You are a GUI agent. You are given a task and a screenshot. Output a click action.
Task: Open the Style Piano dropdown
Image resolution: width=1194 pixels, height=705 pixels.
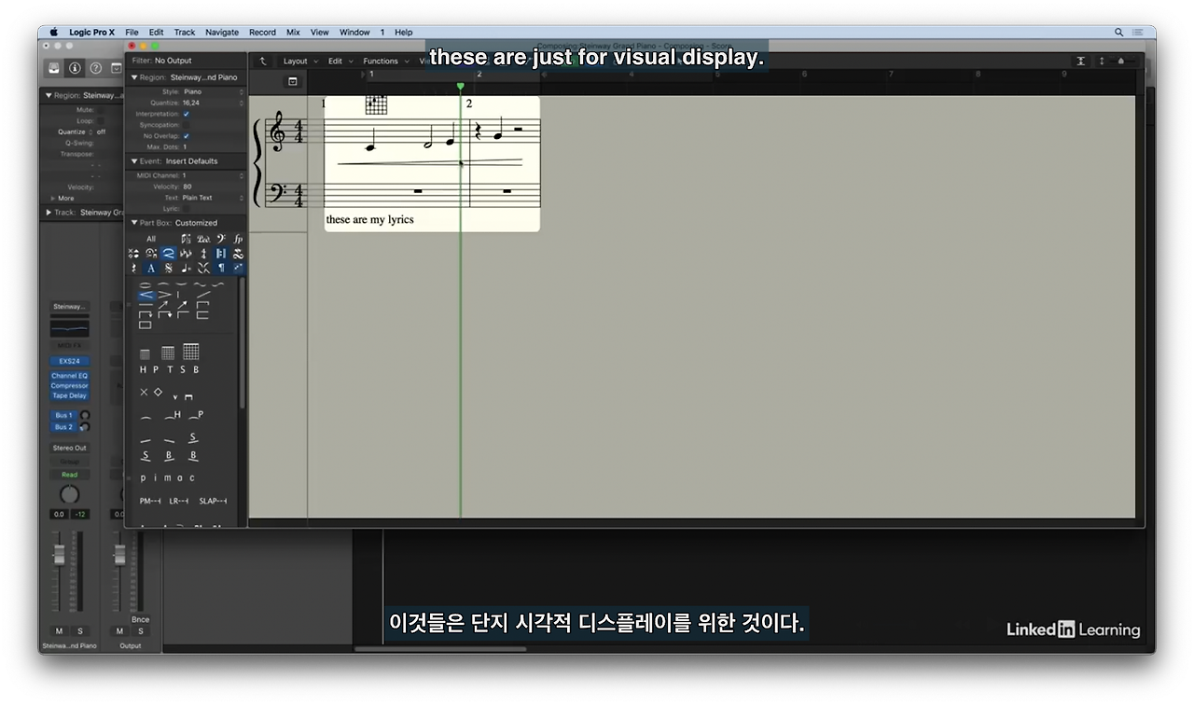coord(213,92)
